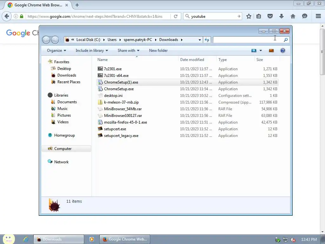Screen dimensions: 325x244
Task: Expand arrow after Users in breadcrumb
Action: click(x=120, y=40)
